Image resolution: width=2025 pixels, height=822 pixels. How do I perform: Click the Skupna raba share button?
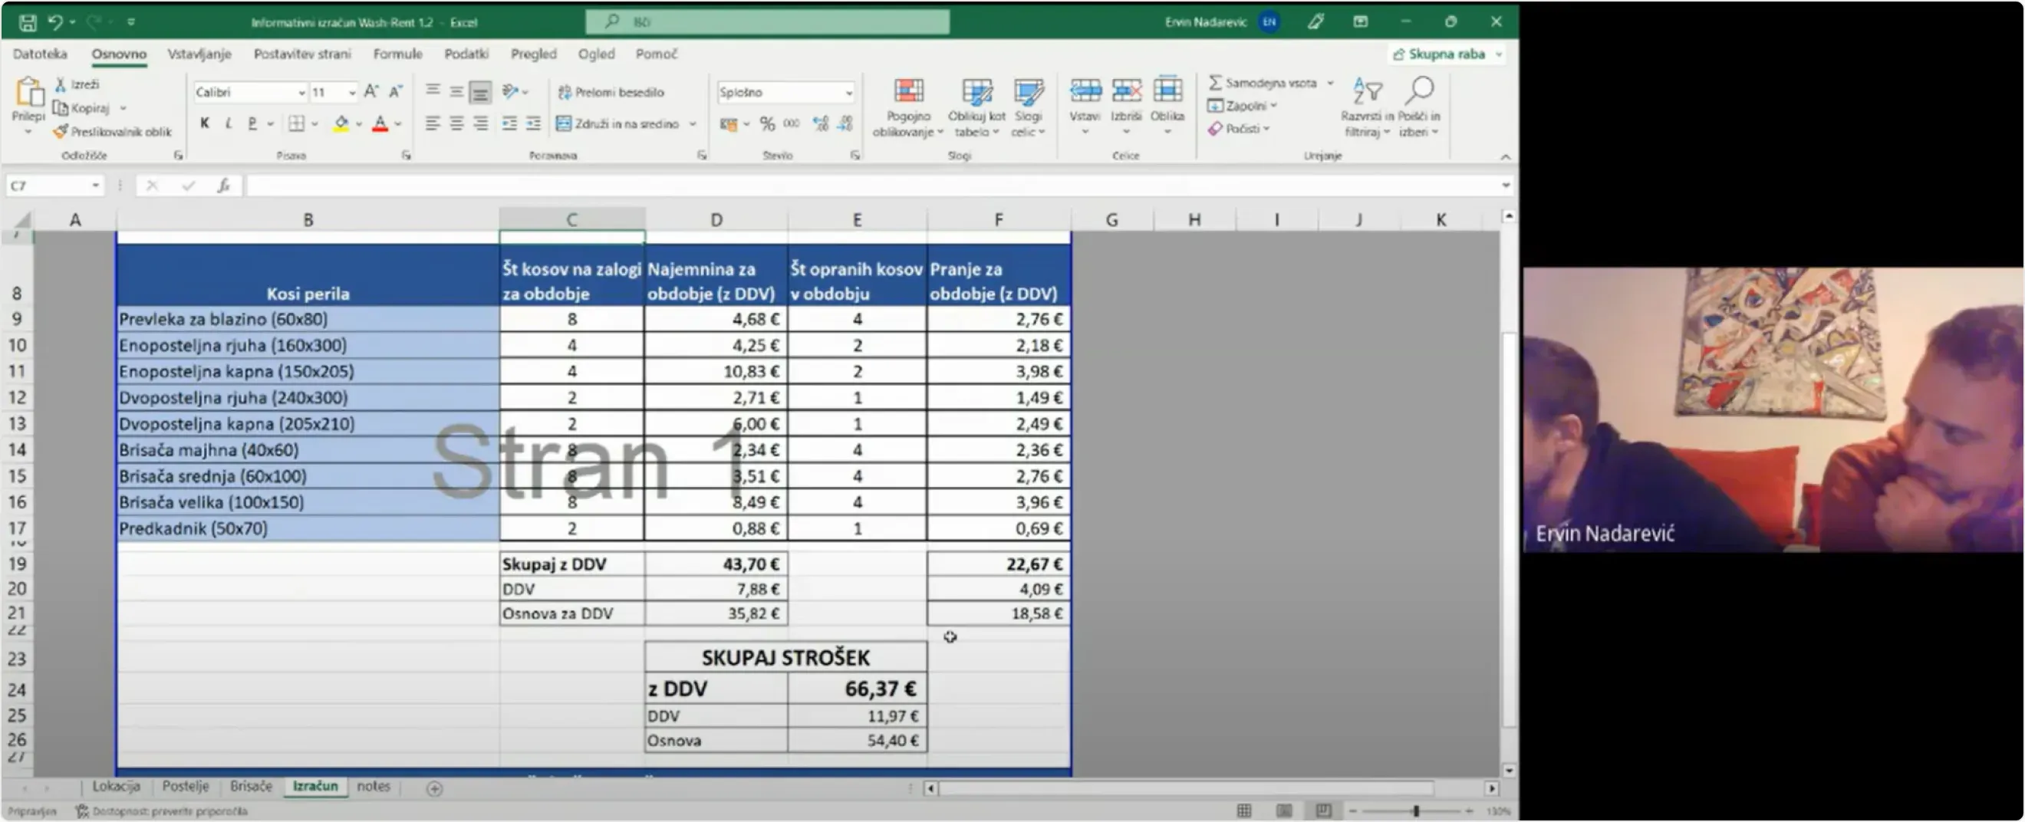tap(1447, 54)
